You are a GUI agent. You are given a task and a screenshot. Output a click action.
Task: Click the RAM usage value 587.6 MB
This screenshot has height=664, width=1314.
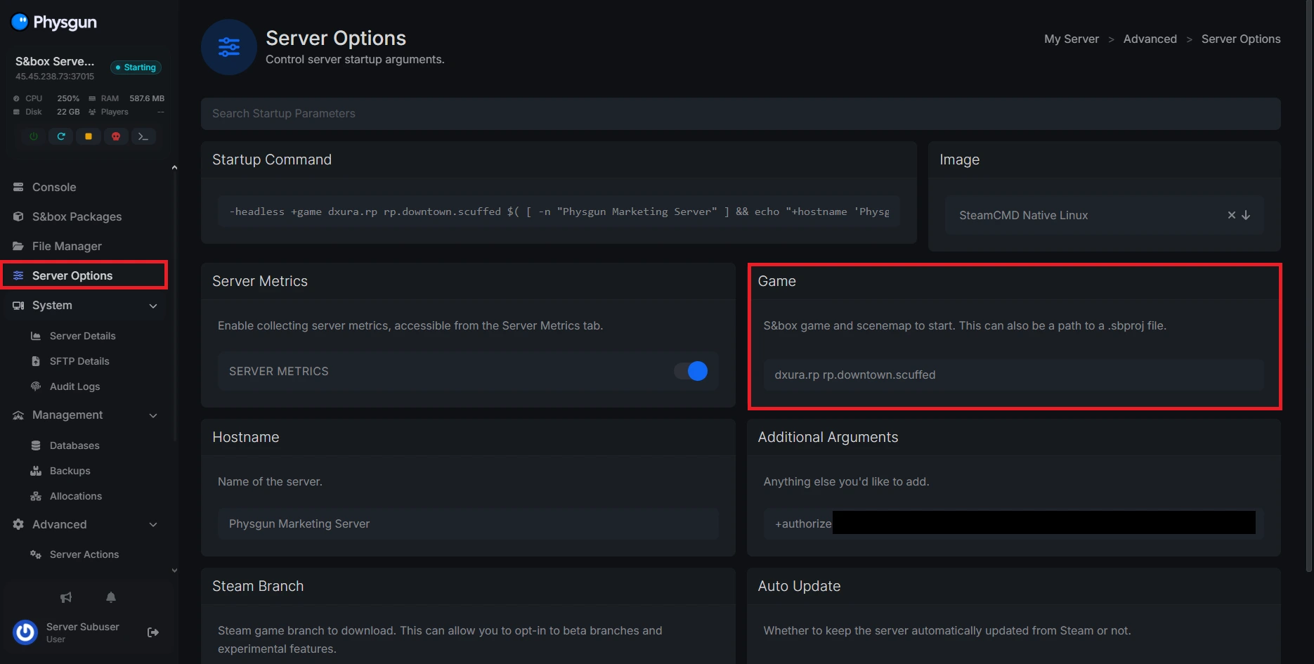147,98
